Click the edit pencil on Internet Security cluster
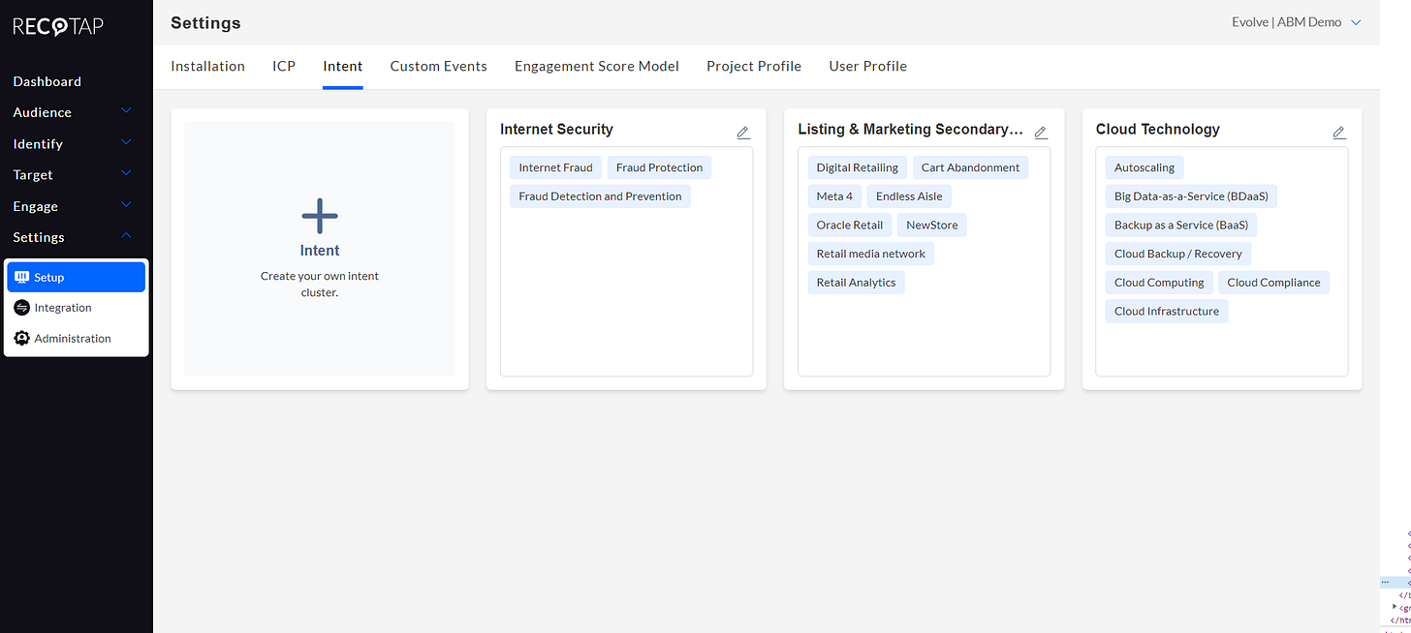Screen dimensions: 1411x633 click(x=742, y=132)
